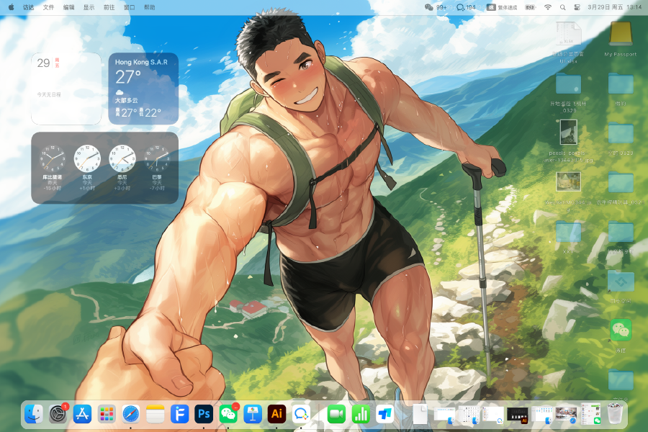
Task: Open the 编辑 menu in menu bar
Action: 68,6
